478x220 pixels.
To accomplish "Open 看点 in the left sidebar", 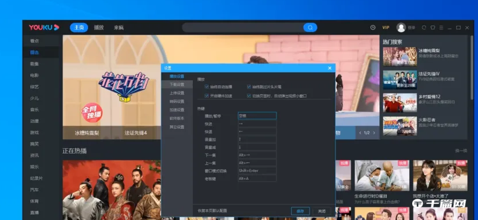I will click(35, 41).
